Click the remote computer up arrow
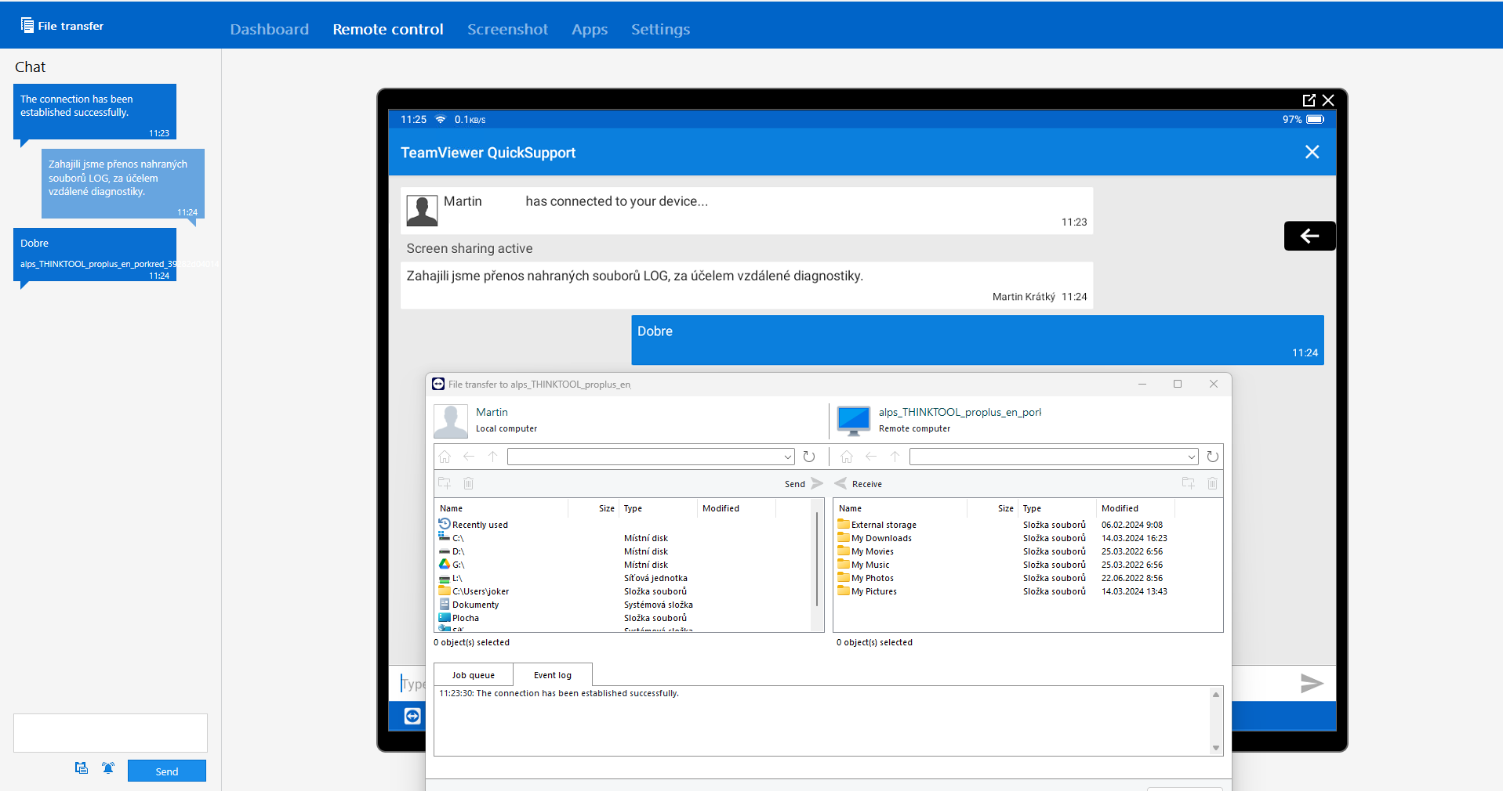Screen dimensions: 1503x791 (x=895, y=457)
